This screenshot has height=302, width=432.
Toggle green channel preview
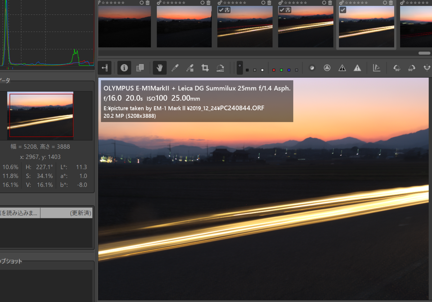tap(281, 70)
